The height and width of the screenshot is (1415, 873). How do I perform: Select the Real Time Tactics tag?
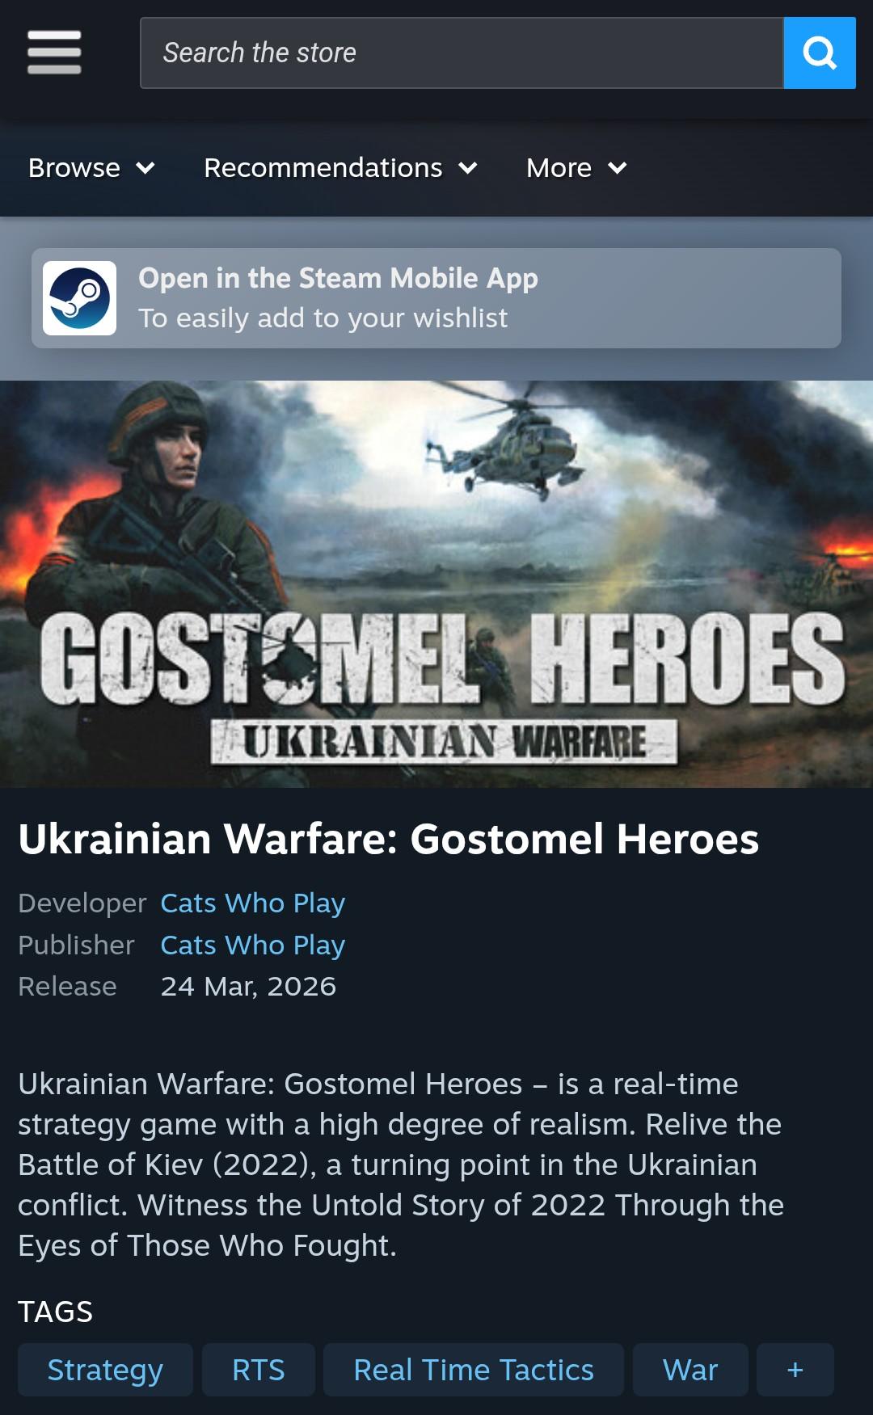click(x=474, y=1370)
